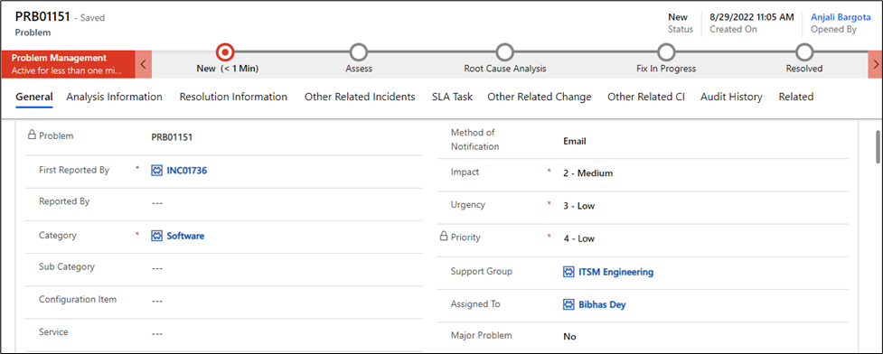Select the Assess stage circle
Screen dimensions: 883x354
[359, 52]
